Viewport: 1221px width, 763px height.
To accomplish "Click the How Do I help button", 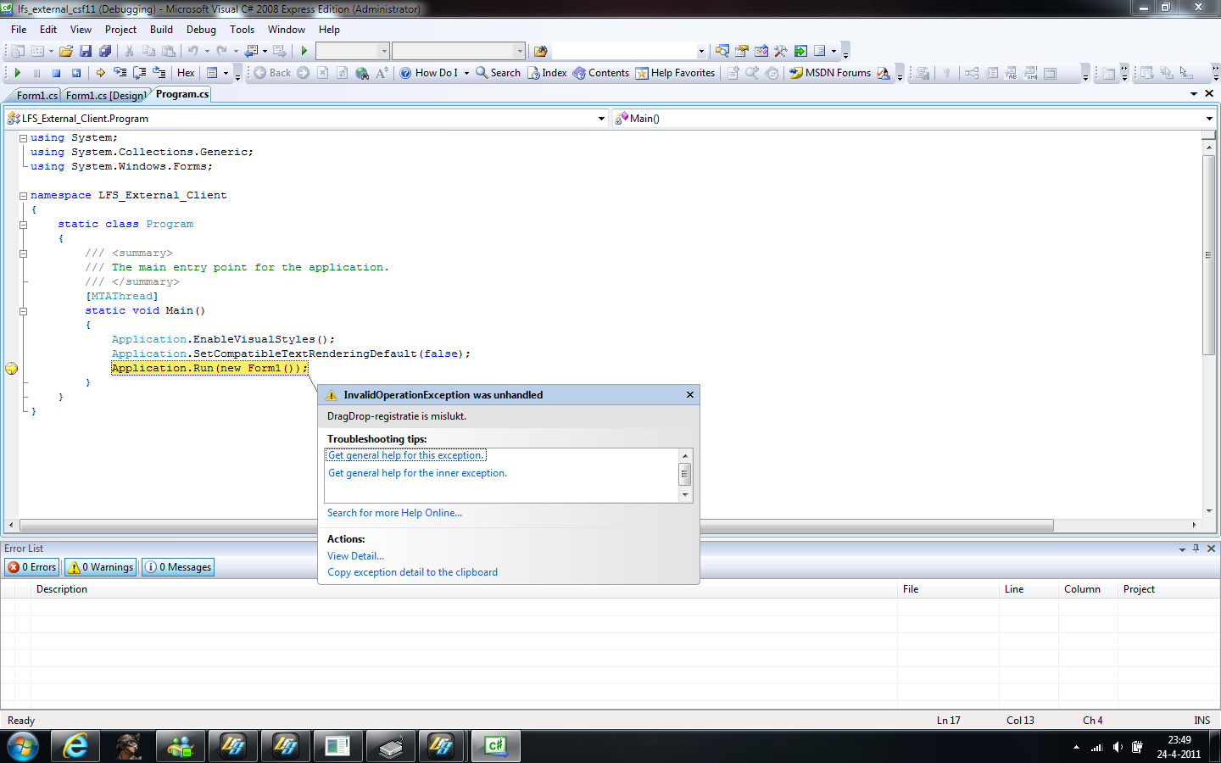I will [429, 73].
